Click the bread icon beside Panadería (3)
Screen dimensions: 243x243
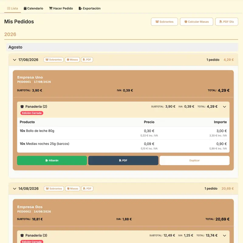22,235
